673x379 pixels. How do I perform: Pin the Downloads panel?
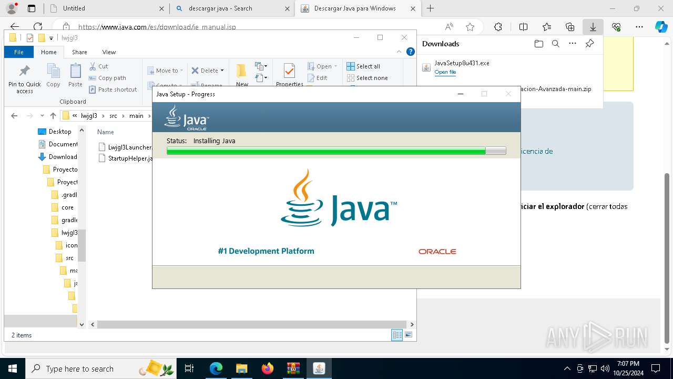click(589, 44)
